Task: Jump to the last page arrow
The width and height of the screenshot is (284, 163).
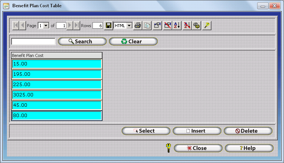Action: 77,26
